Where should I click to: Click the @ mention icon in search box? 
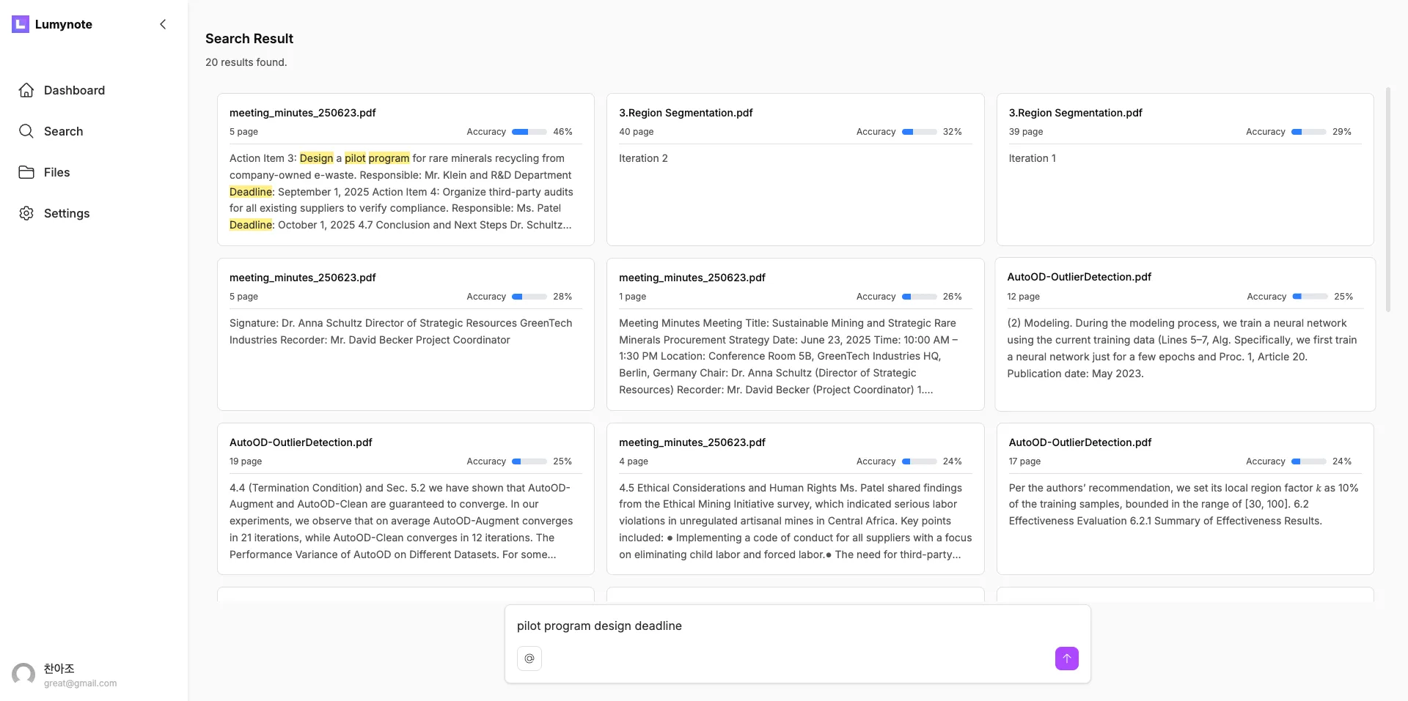(x=529, y=659)
